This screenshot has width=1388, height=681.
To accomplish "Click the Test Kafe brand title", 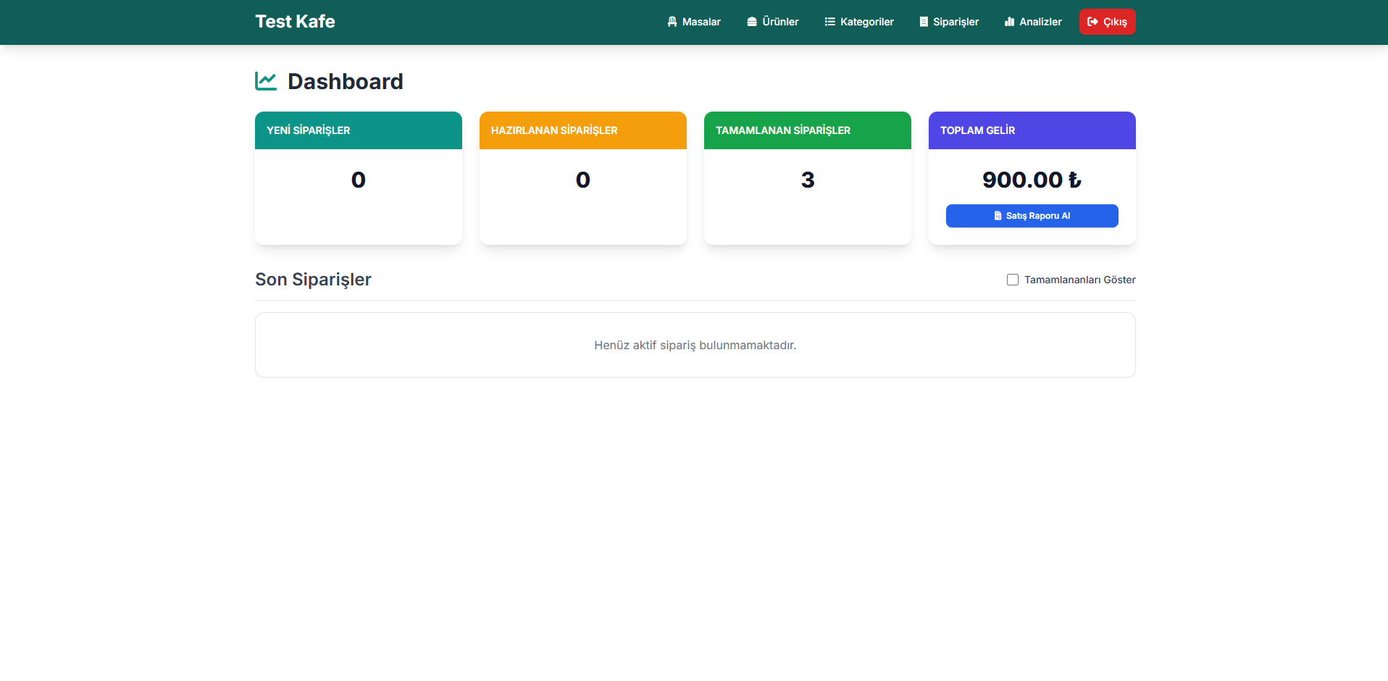I will [x=295, y=22].
